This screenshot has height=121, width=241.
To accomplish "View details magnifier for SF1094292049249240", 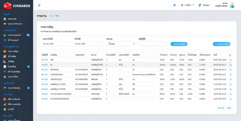I will 231,99.
